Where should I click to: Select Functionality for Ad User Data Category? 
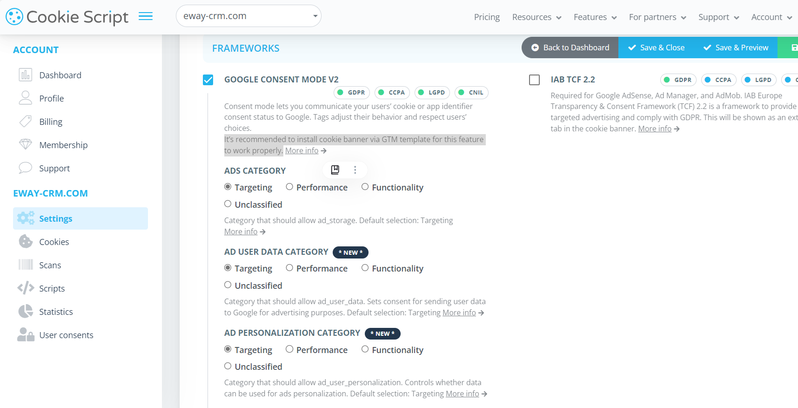tap(365, 268)
